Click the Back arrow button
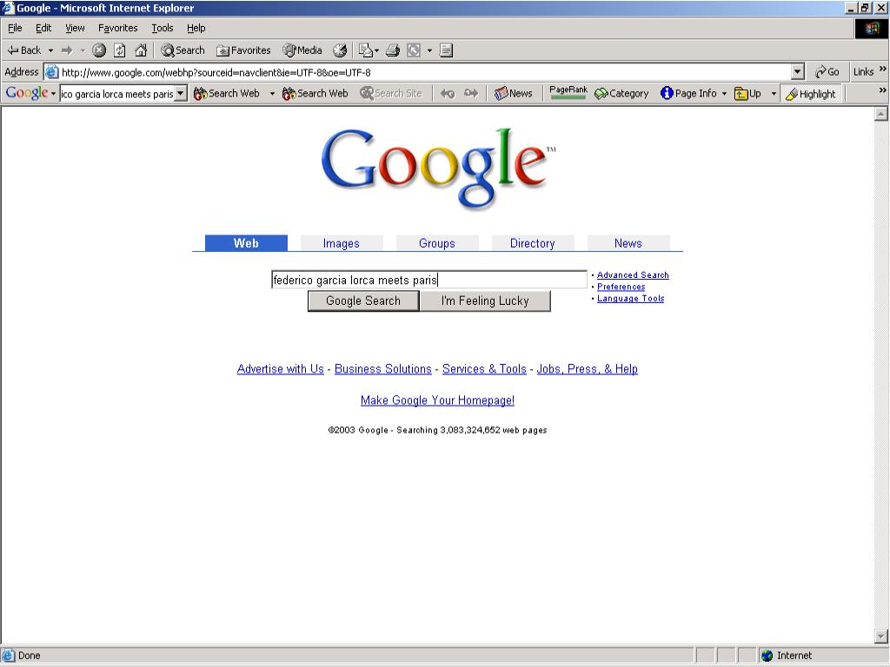Screen dimensions: 890x667 (x=23, y=50)
